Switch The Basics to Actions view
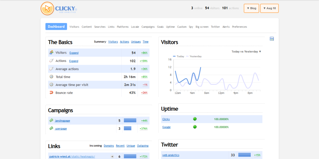The width and height of the screenshot is (319, 159). pos(125,42)
